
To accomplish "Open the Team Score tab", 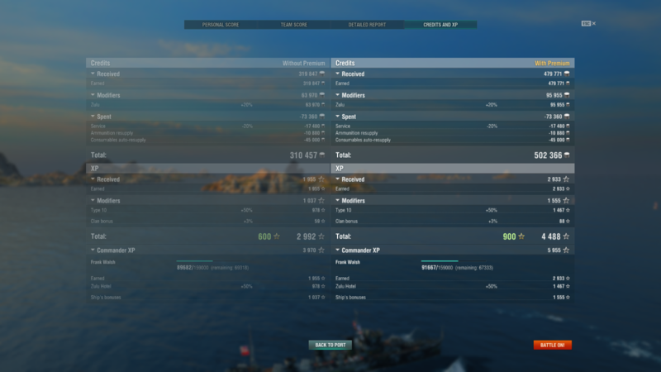I will tap(294, 25).
